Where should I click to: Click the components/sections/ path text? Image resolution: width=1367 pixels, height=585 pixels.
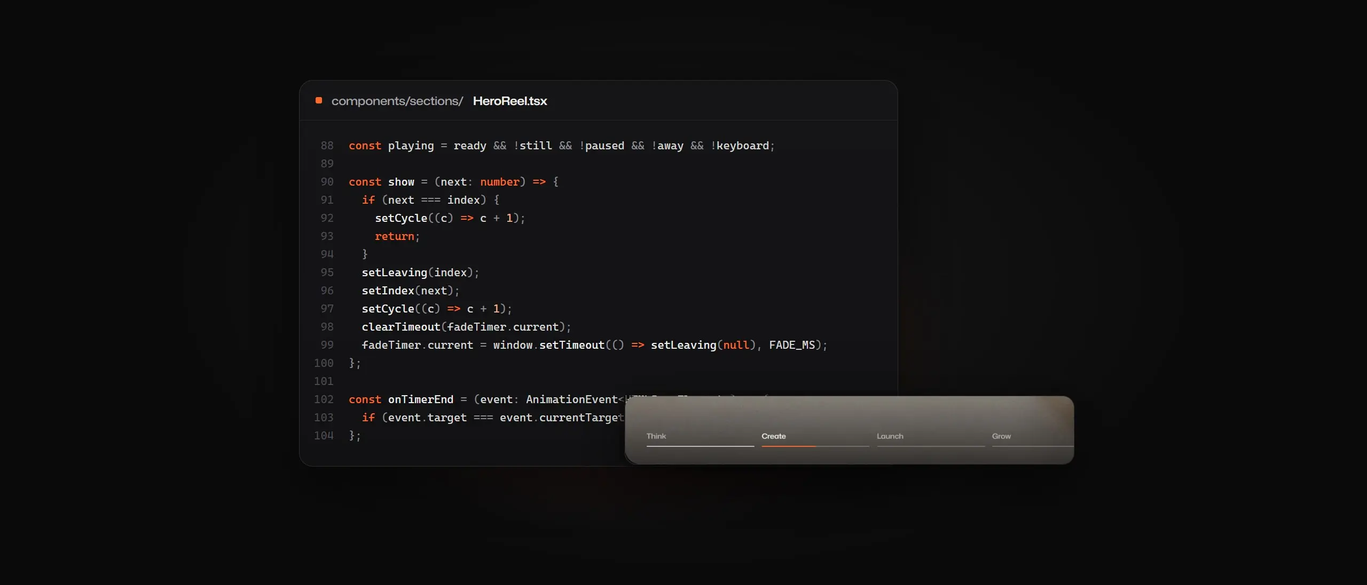pyautogui.click(x=397, y=101)
